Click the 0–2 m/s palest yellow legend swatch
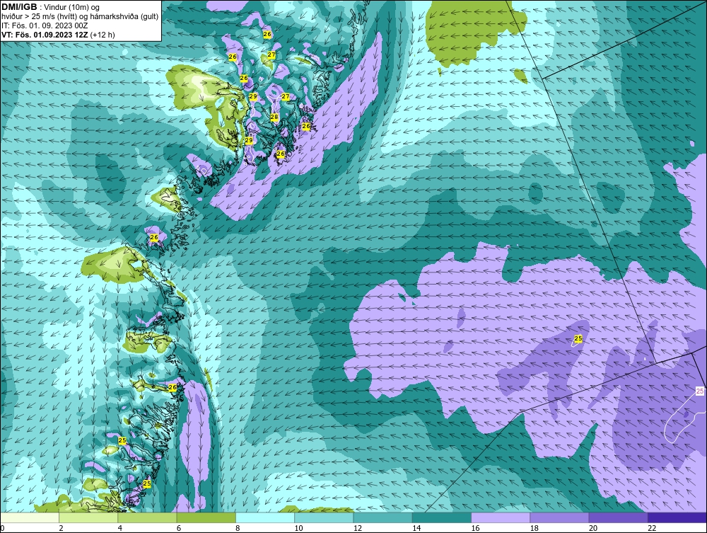707x533 pixels. pyautogui.click(x=30, y=517)
